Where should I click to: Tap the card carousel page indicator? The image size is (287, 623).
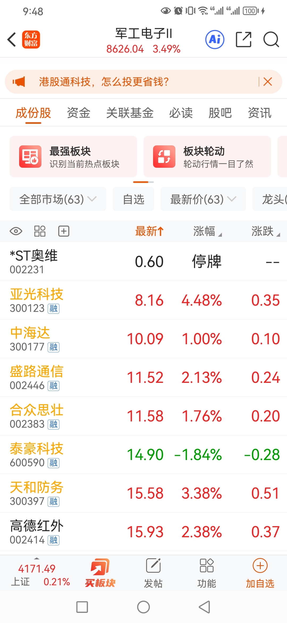pos(143,182)
